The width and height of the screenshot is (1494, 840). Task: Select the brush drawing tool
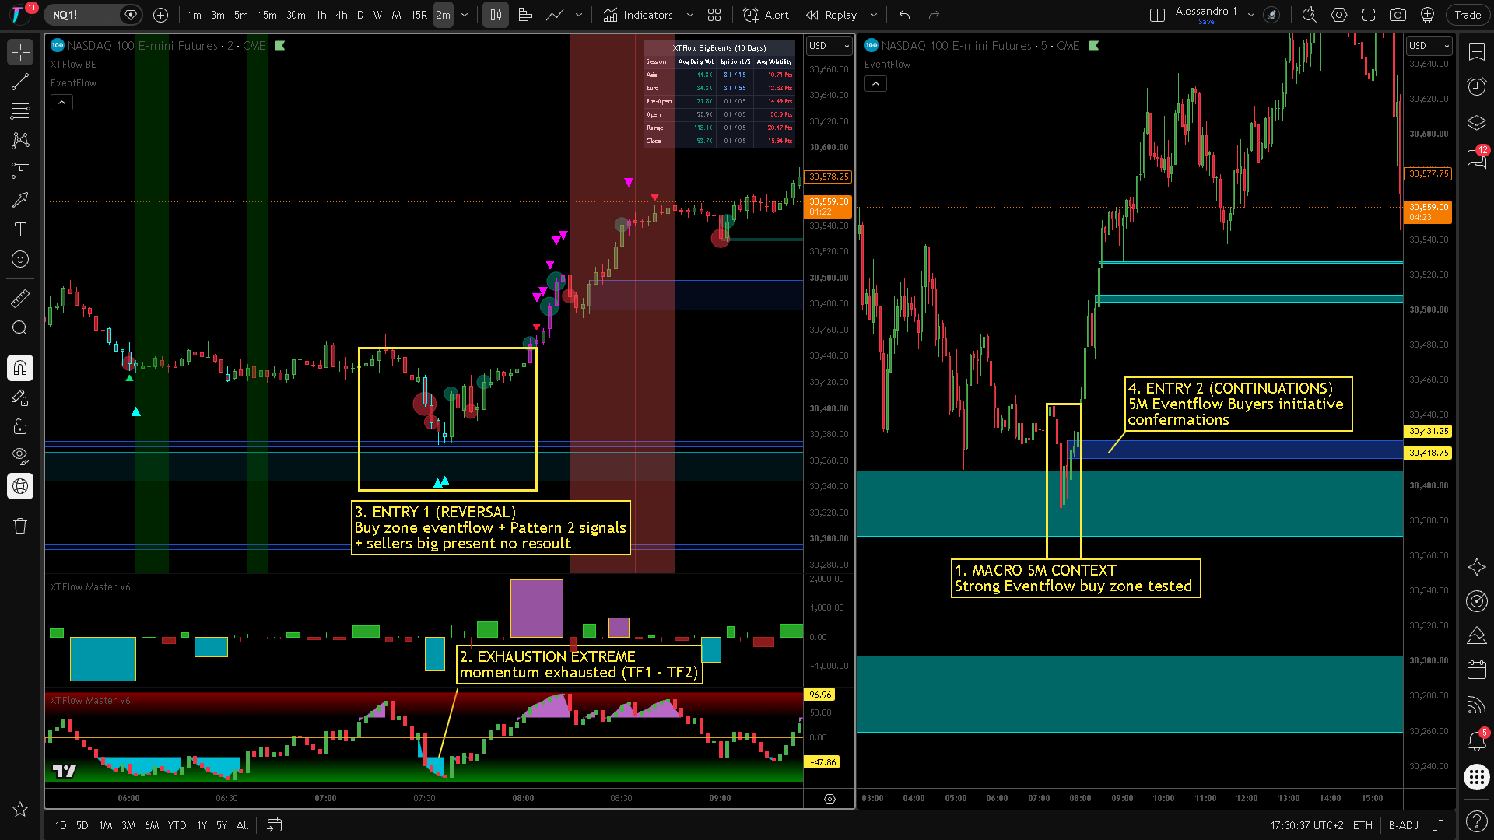20,200
